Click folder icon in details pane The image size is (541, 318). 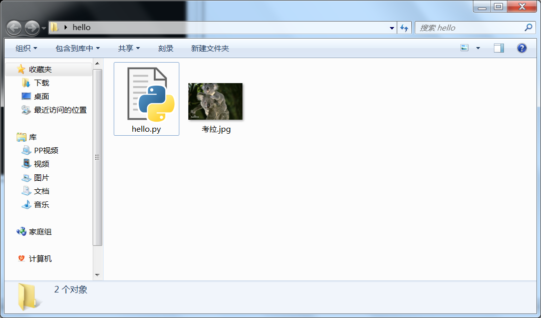[29, 296]
